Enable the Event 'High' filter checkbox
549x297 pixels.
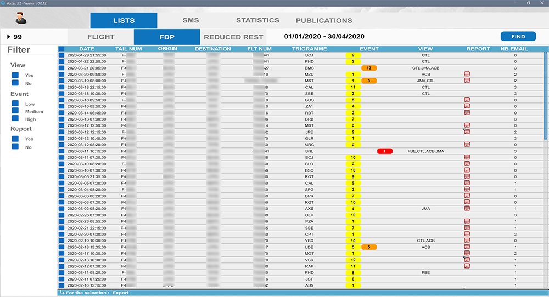(x=15, y=119)
